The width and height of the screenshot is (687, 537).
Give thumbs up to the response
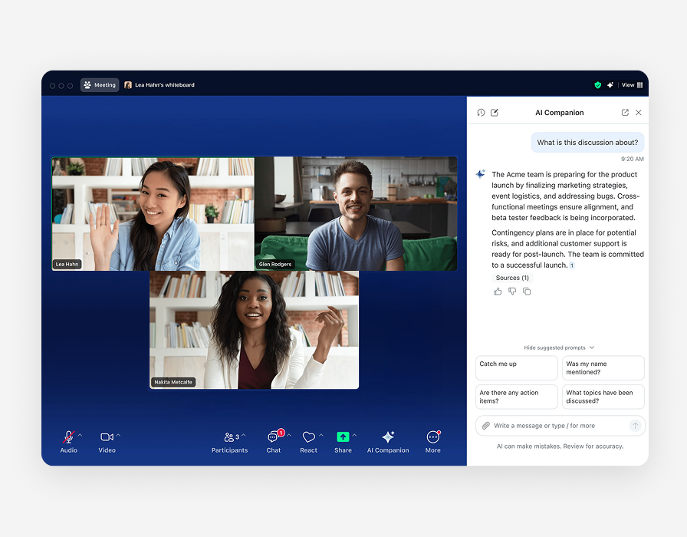[x=498, y=292]
